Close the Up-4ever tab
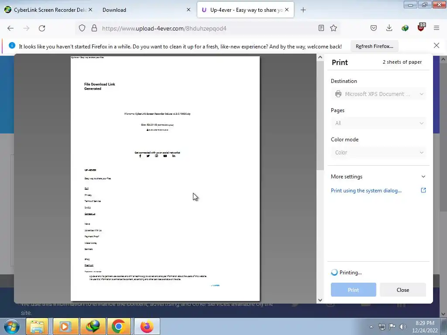This screenshot has height=335, width=447. (287, 10)
